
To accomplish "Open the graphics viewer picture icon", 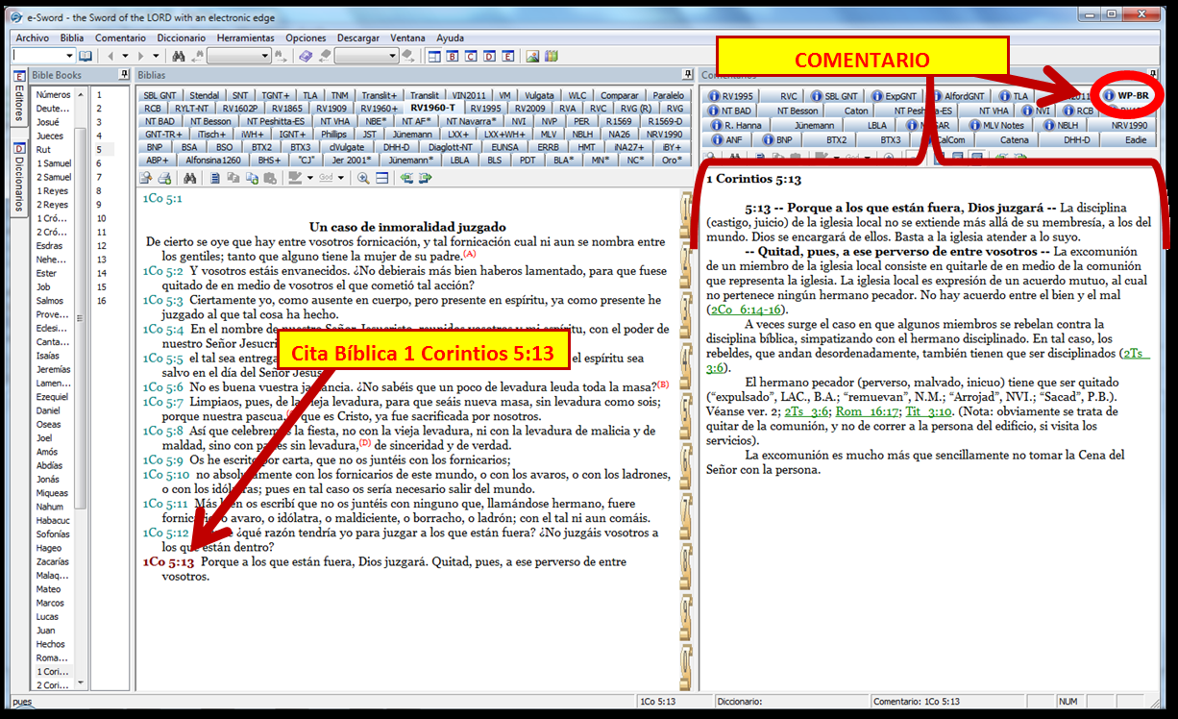I will coord(533,57).
